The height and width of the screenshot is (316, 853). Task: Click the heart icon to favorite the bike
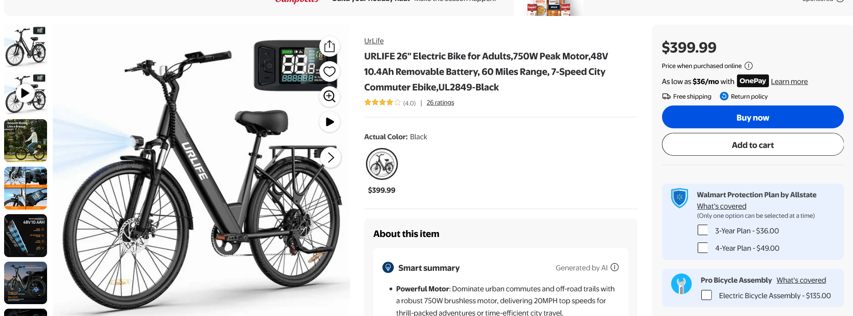(x=329, y=71)
